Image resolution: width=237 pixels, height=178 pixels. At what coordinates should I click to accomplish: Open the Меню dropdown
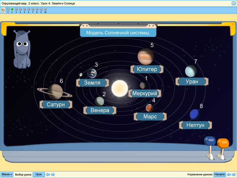[7, 174]
